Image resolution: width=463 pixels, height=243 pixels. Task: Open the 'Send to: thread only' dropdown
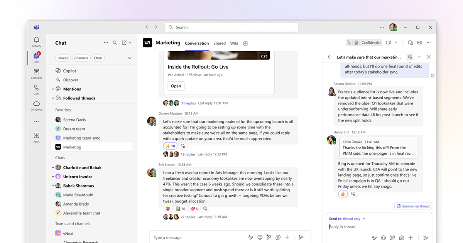(x=347, y=218)
